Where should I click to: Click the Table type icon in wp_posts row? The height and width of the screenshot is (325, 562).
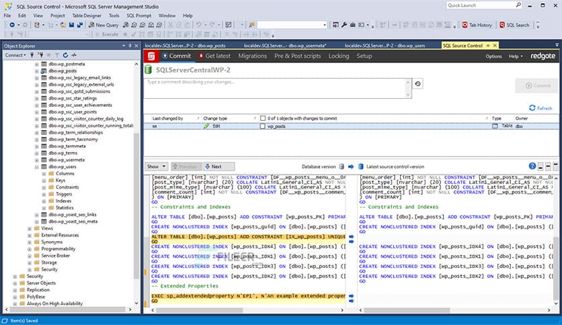tap(495, 126)
